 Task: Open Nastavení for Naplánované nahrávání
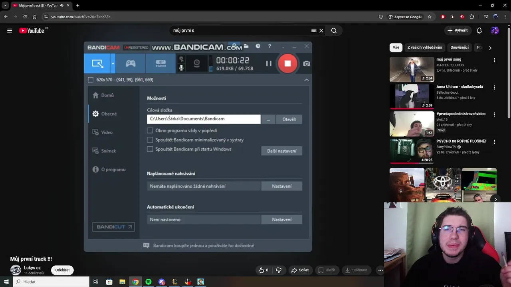pos(282,186)
